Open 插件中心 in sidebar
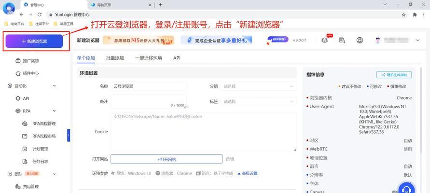This screenshot has width=430, height=193. [31, 73]
